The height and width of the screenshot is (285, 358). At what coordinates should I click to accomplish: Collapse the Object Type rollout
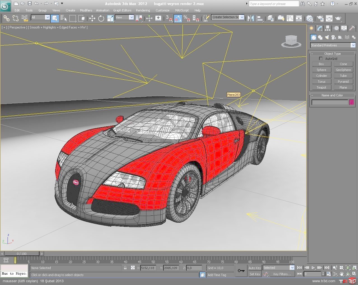pos(332,54)
